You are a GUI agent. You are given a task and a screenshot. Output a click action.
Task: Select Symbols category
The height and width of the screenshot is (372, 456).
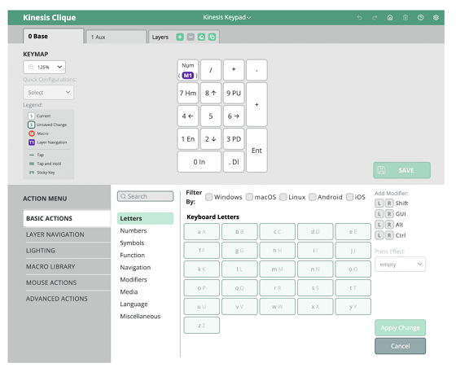[x=132, y=243]
